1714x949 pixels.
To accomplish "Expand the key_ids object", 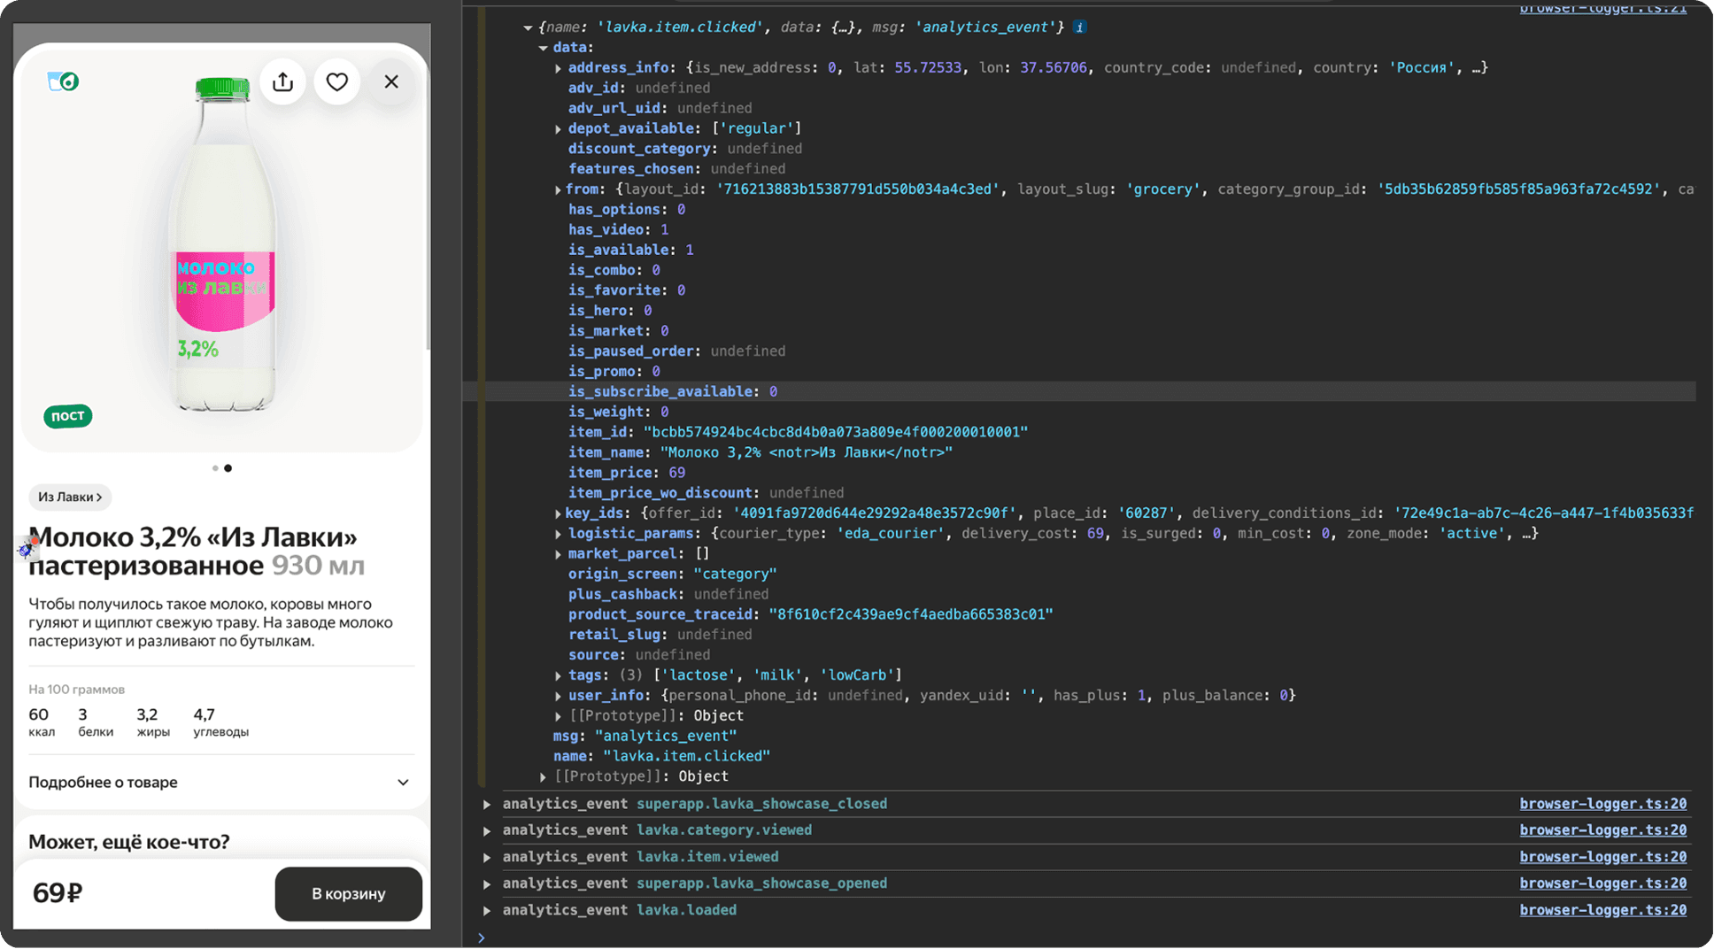I will (x=558, y=513).
